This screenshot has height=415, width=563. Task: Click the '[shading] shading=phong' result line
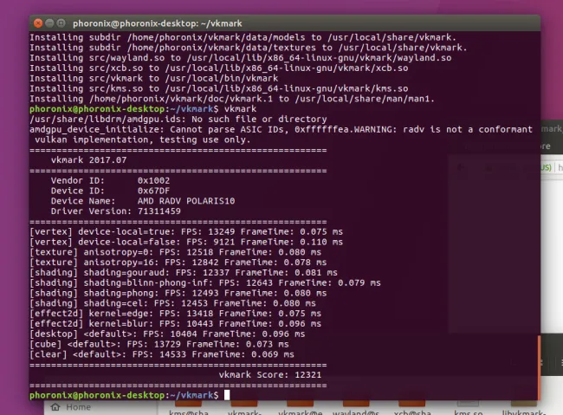[178, 293]
